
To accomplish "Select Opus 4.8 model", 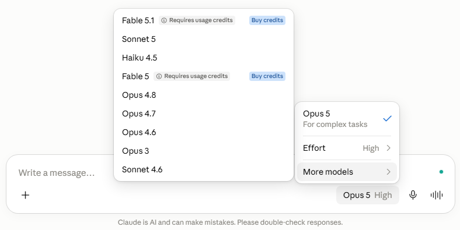I will [x=204, y=95].
